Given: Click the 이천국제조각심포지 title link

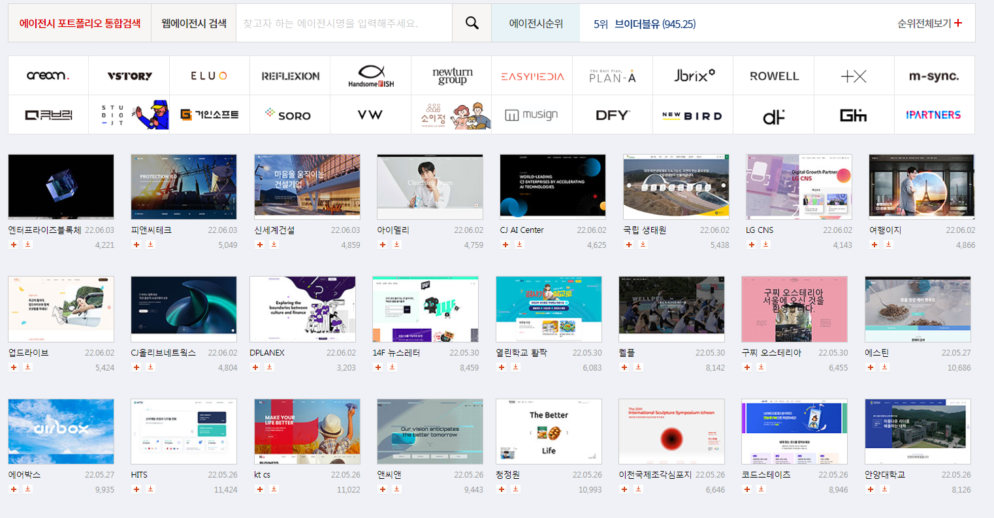Looking at the screenshot, I should pos(655,475).
